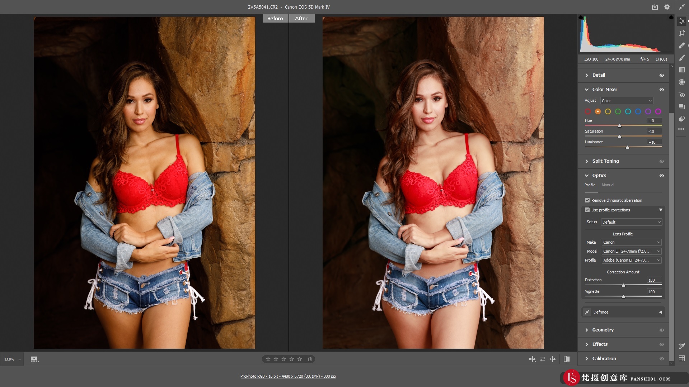Select the After view tab
Image resolution: width=689 pixels, height=387 pixels.
pos(301,18)
